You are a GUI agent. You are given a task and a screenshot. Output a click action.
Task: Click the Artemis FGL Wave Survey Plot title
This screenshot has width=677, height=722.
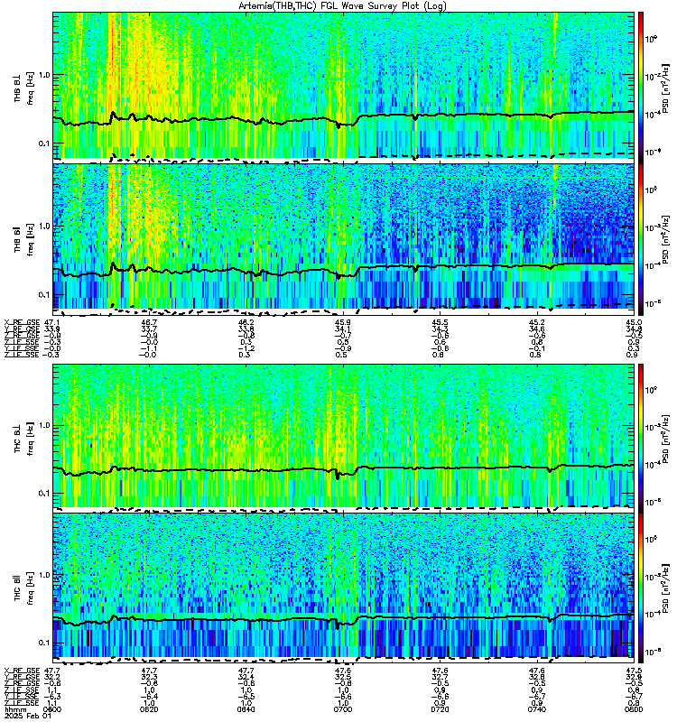[x=342, y=6]
